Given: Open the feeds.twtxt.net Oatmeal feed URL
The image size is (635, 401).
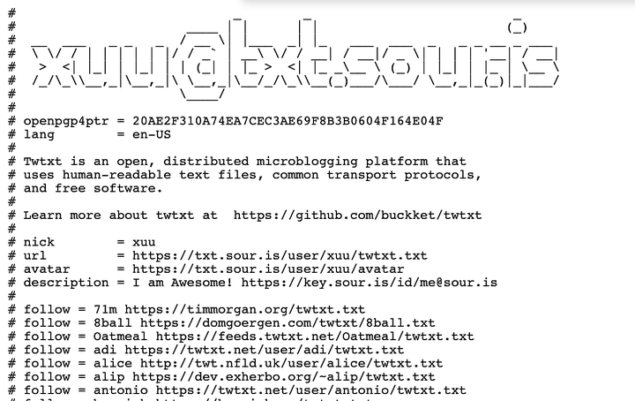Looking at the screenshot, I should tap(315, 337).
